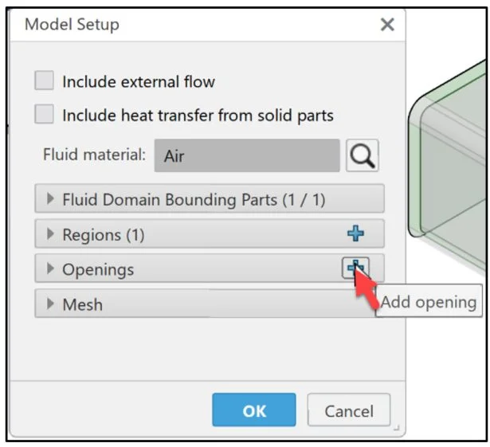Enable Include external flow checkbox
The height and width of the screenshot is (447, 490).
[45, 81]
